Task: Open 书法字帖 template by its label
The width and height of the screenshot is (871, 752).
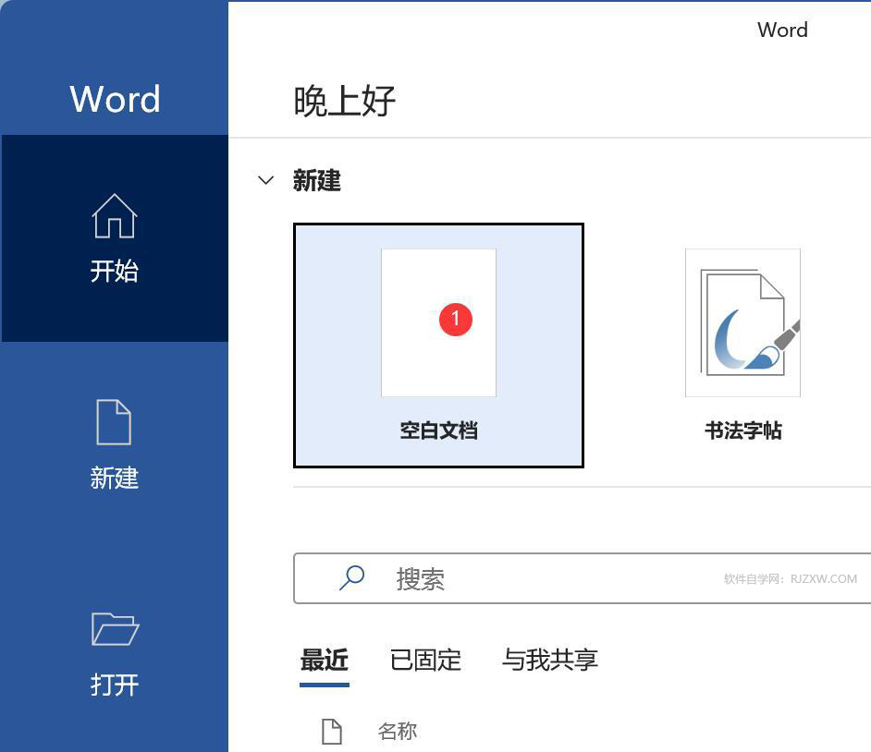Action: (x=741, y=430)
